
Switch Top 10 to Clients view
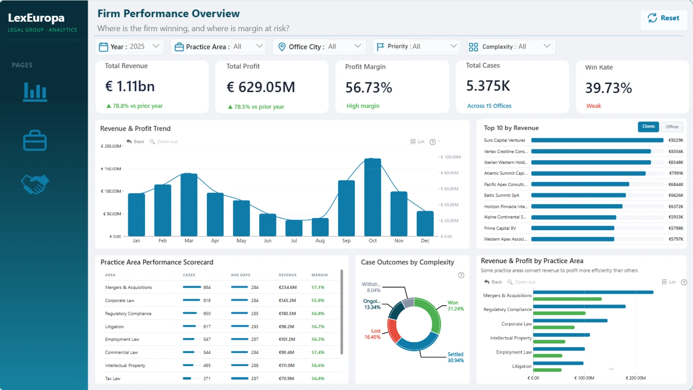coord(648,127)
